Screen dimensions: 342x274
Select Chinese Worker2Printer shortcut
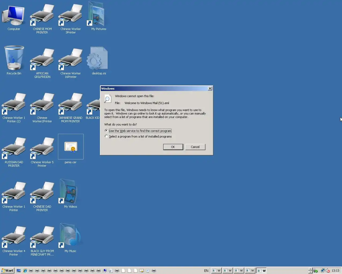point(42,108)
